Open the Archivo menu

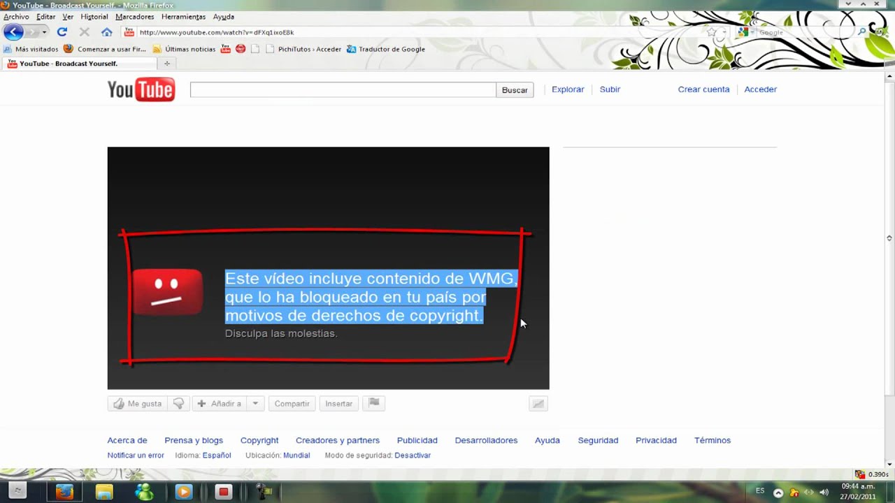17,17
